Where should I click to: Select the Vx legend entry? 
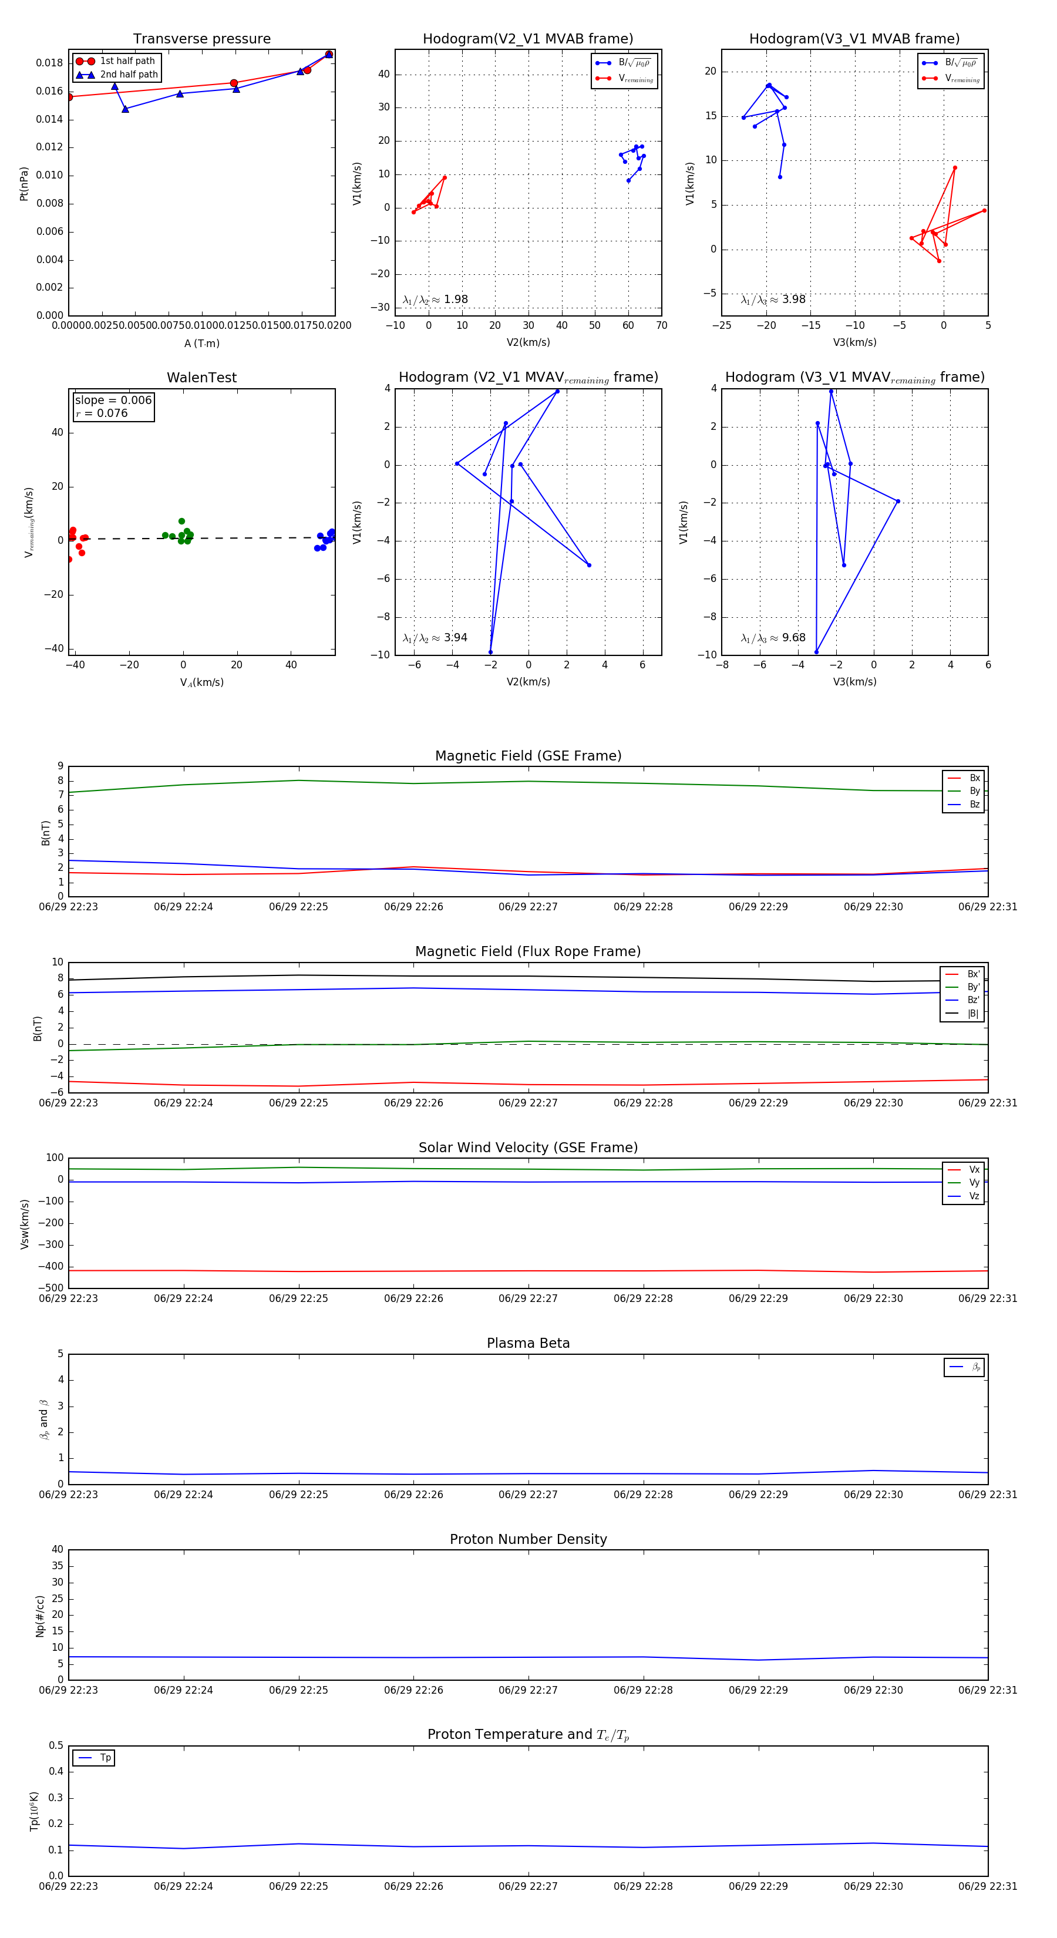pyautogui.click(x=964, y=1170)
